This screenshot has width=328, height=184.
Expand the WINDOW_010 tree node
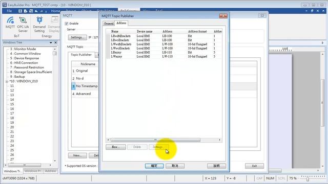point(7,81)
